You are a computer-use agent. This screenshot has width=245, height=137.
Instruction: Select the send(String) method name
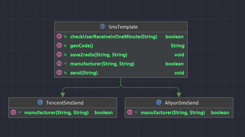(x=84, y=73)
